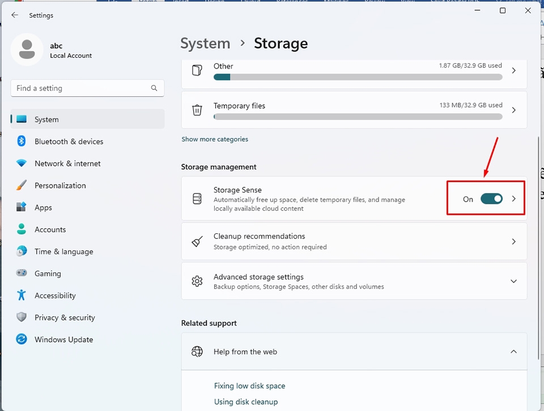Click the Windows Update arrows icon
Viewport: 544px width, 411px height.
pyautogui.click(x=22, y=339)
